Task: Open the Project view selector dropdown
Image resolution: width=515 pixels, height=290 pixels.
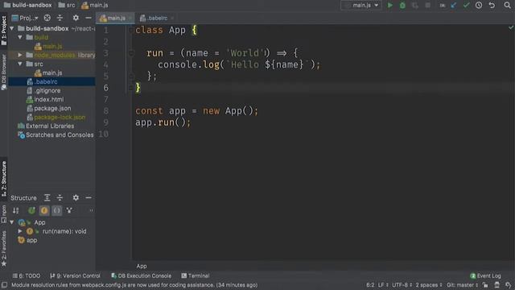Action: [x=25, y=18]
